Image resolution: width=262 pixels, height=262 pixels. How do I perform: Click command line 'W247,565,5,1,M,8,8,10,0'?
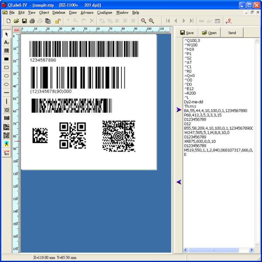point(207,133)
